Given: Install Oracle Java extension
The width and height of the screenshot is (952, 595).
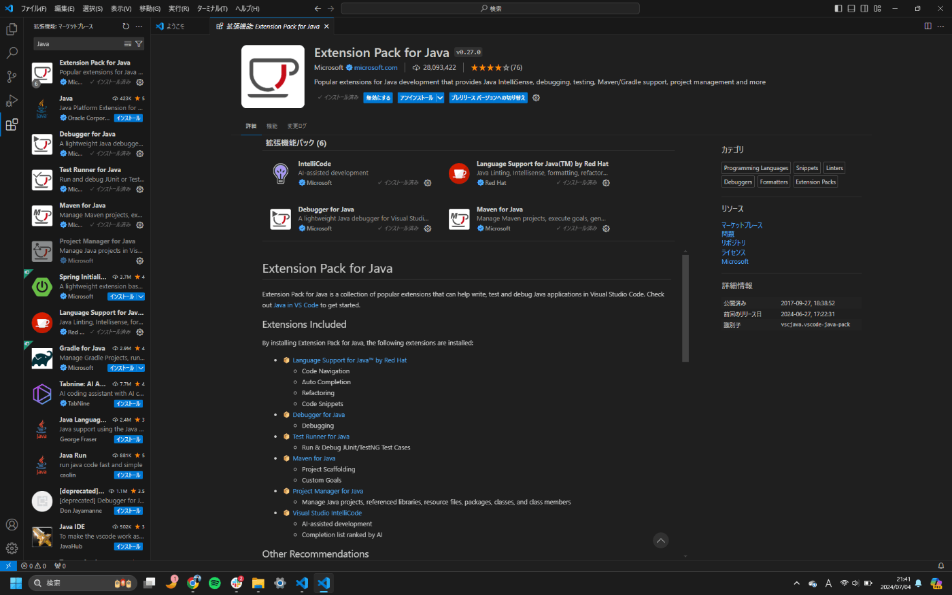Looking at the screenshot, I should 128,118.
